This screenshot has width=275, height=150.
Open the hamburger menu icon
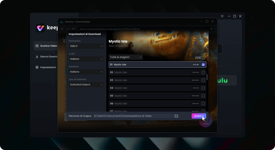coord(222,16)
